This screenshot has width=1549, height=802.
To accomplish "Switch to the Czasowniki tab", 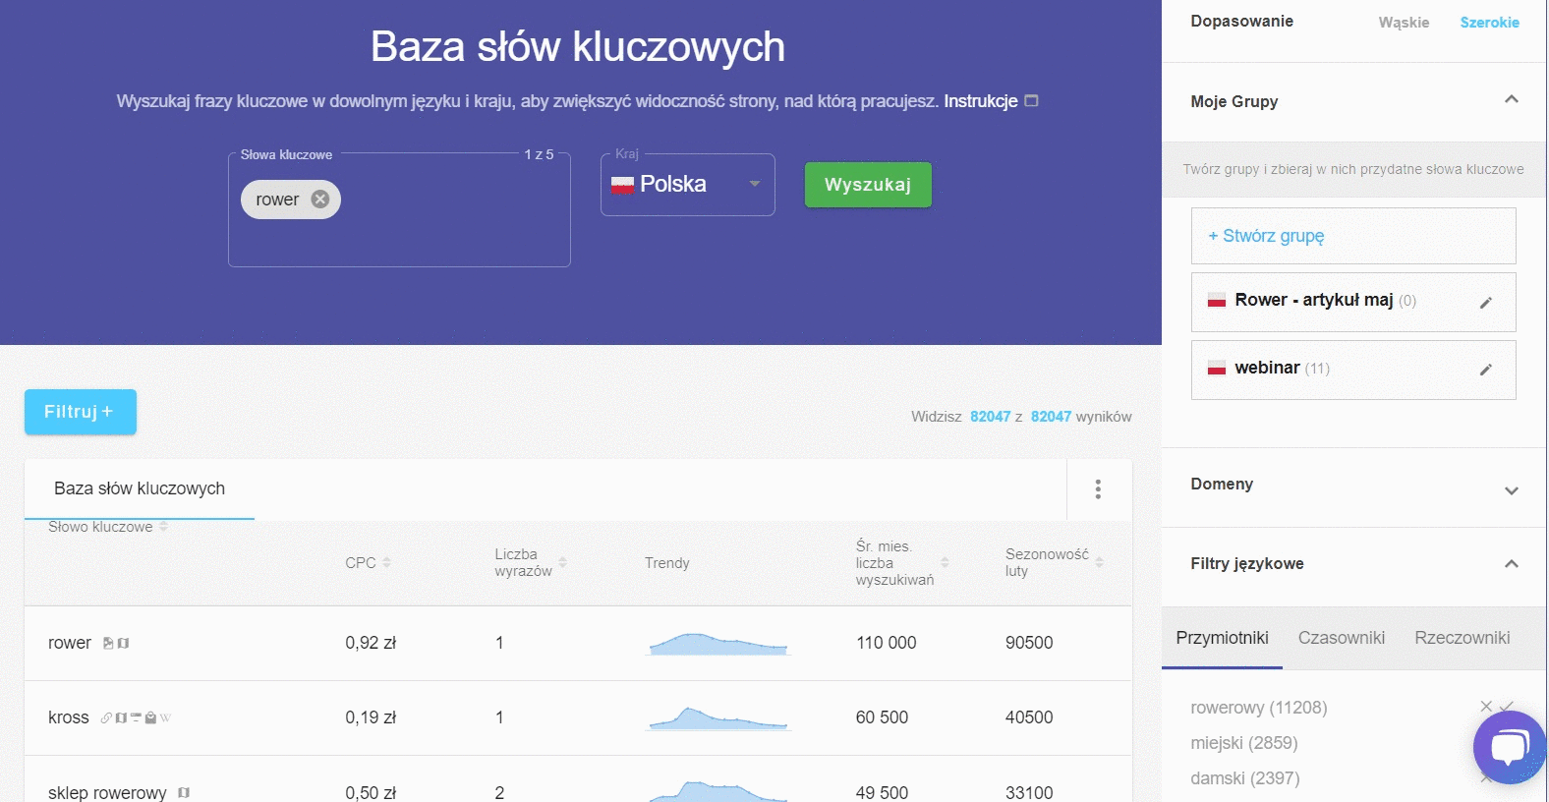I will 1341,638.
